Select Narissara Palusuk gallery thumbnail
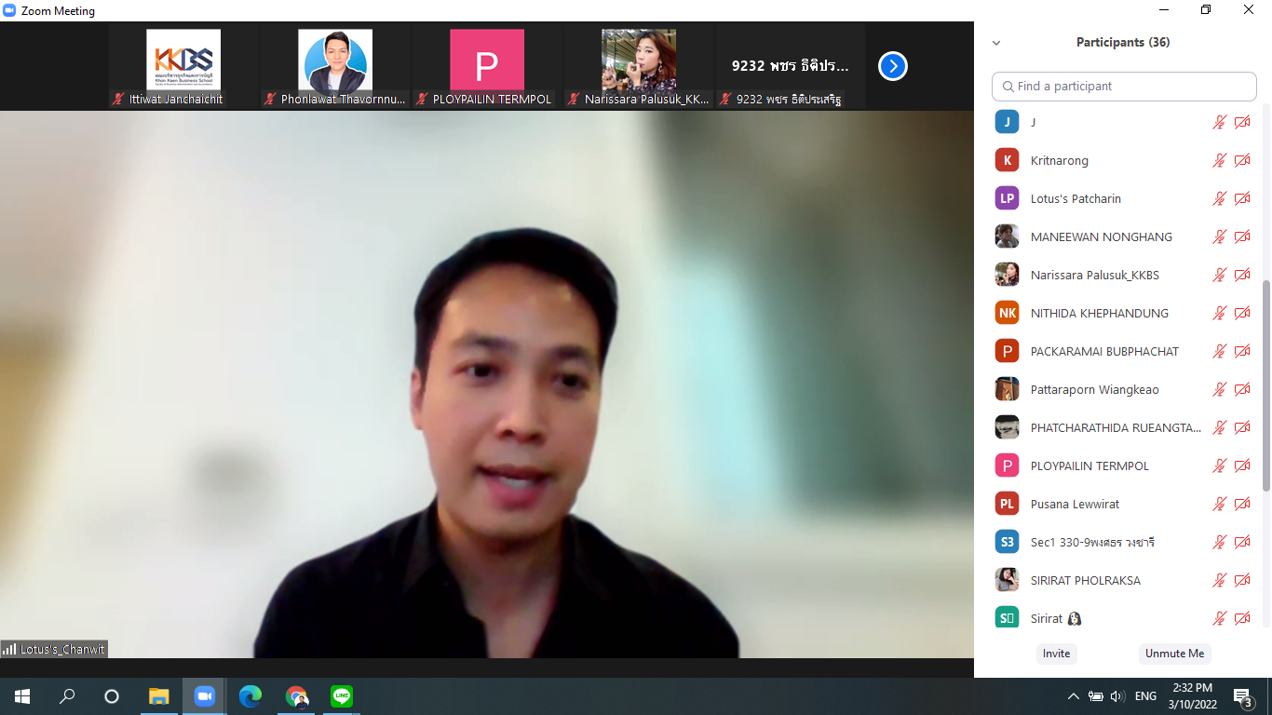 [639, 67]
